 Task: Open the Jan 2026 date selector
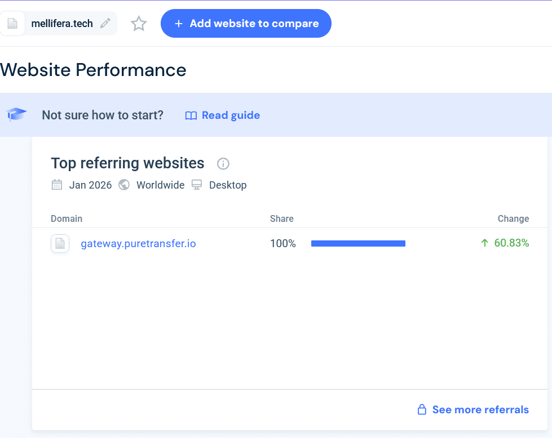[x=90, y=185]
